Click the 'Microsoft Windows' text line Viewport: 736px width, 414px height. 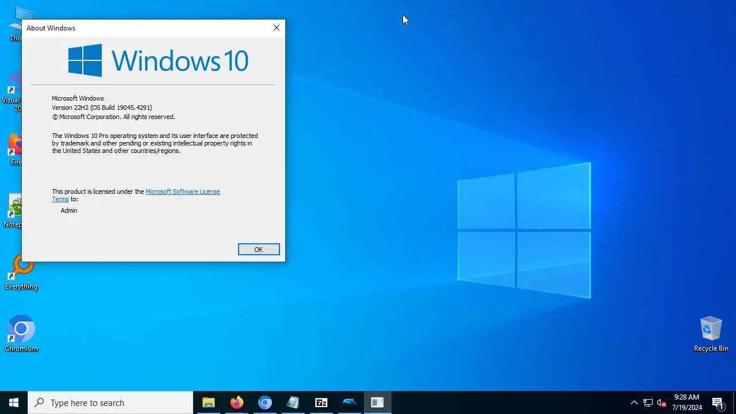coord(78,98)
